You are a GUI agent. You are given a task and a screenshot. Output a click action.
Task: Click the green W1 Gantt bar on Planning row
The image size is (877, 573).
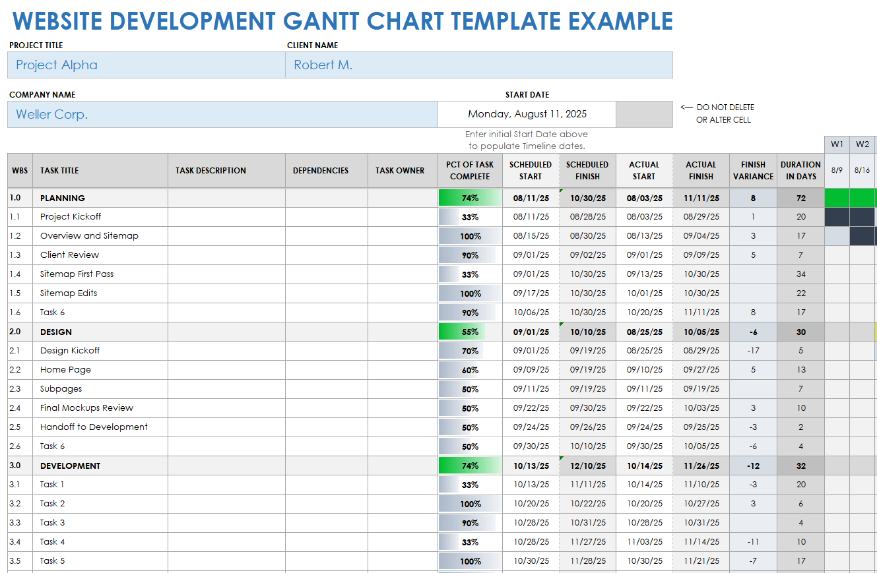[837, 198]
